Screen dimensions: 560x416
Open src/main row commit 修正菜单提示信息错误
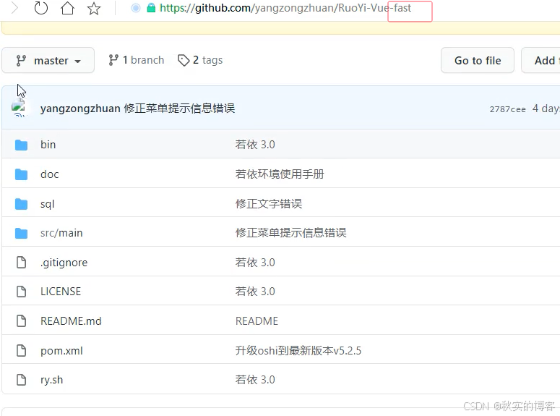click(290, 233)
